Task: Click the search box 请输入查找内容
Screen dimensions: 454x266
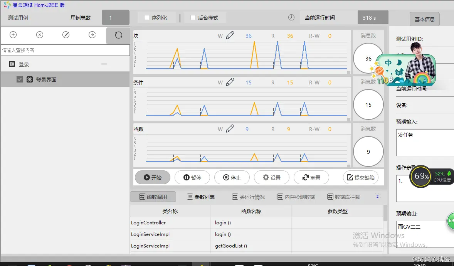Action: (66, 50)
